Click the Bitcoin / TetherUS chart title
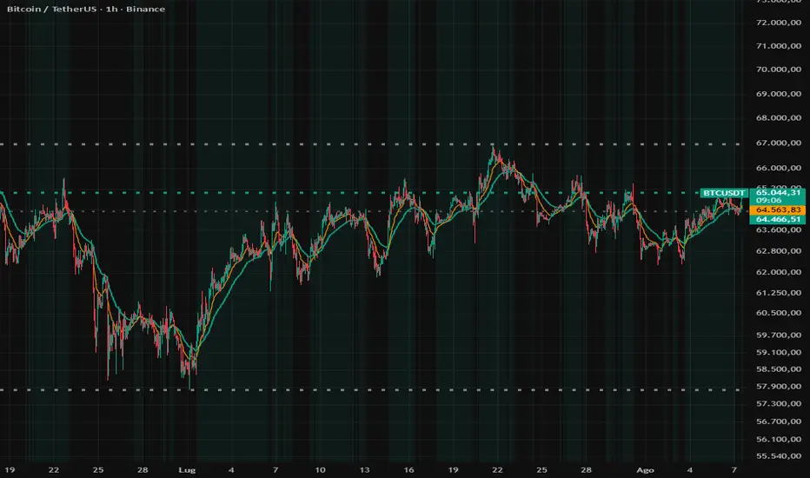 tap(86, 9)
